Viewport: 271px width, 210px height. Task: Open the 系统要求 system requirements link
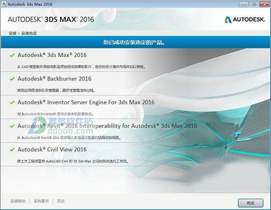click(41, 201)
